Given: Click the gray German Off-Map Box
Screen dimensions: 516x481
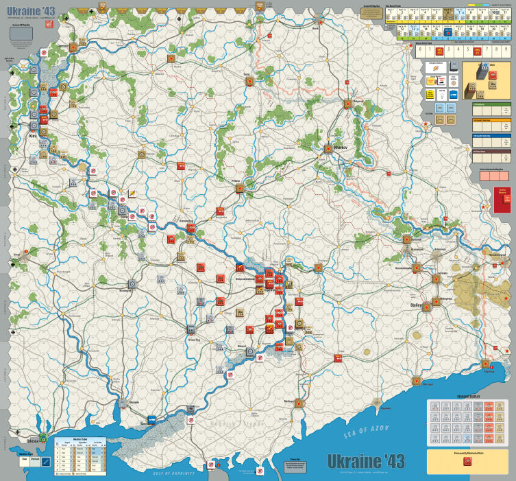Looking at the screenshot, I should pyautogui.click(x=21, y=34).
